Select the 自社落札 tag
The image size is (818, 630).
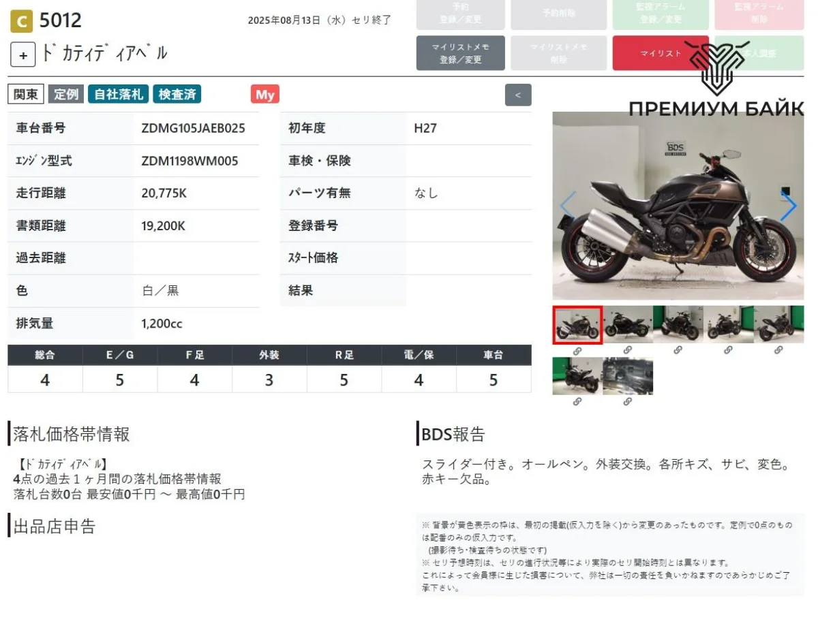pyautogui.click(x=119, y=95)
